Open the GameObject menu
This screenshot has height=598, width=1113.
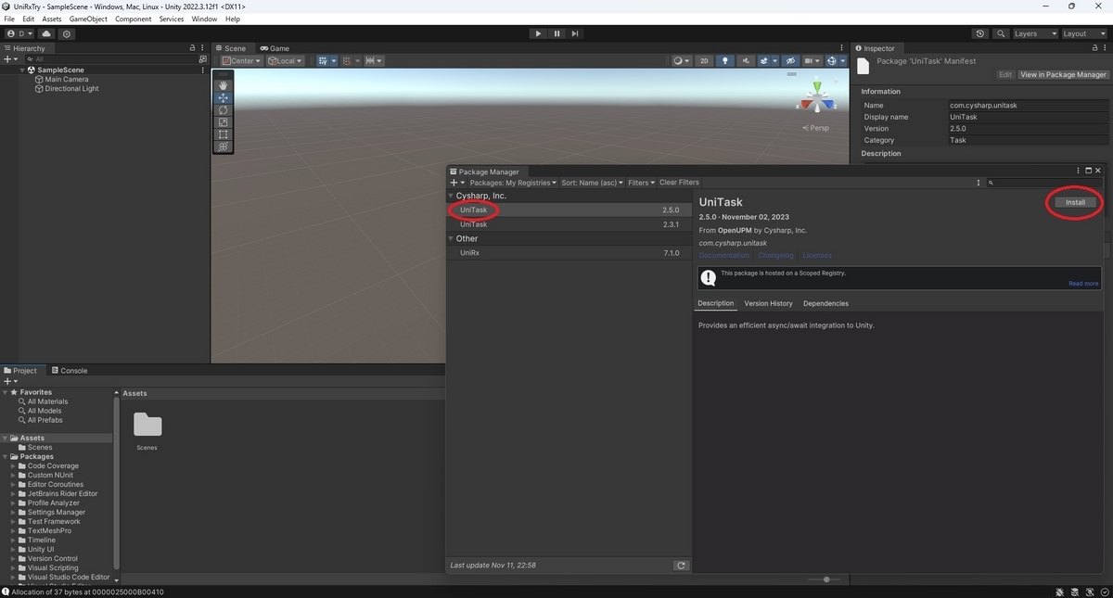click(87, 18)
